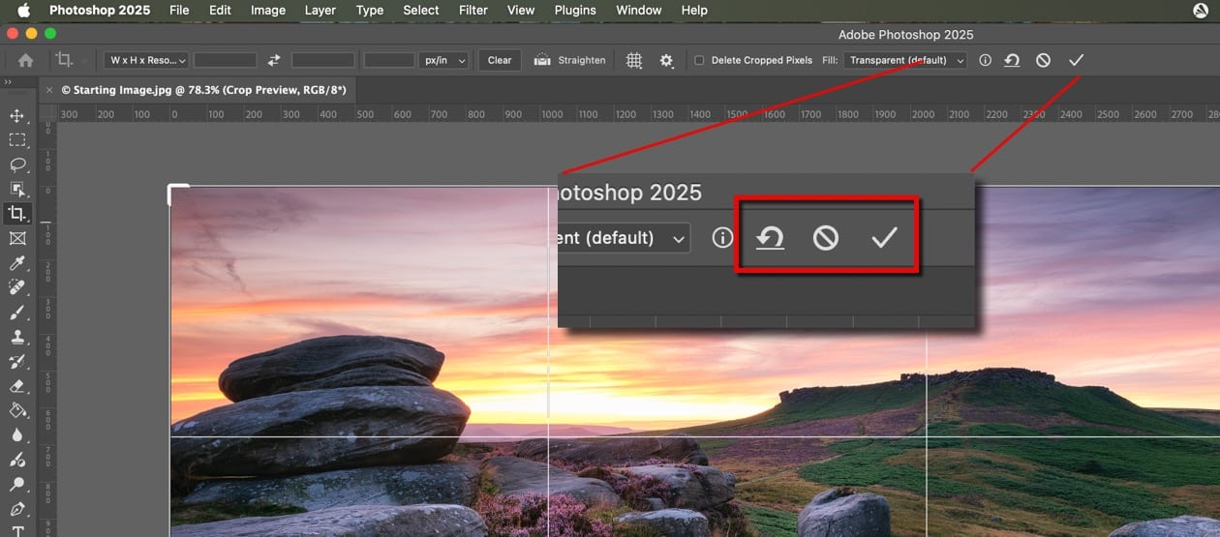Click the crop resolution input field

pos(389,60)
